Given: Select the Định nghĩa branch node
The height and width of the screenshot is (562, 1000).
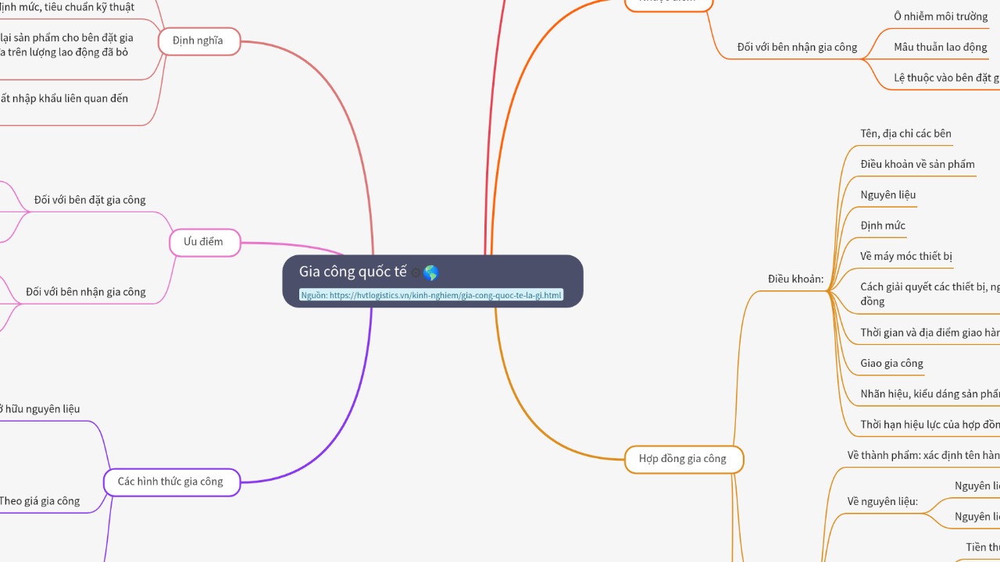Looking at the screenshot, I should 198,41.
